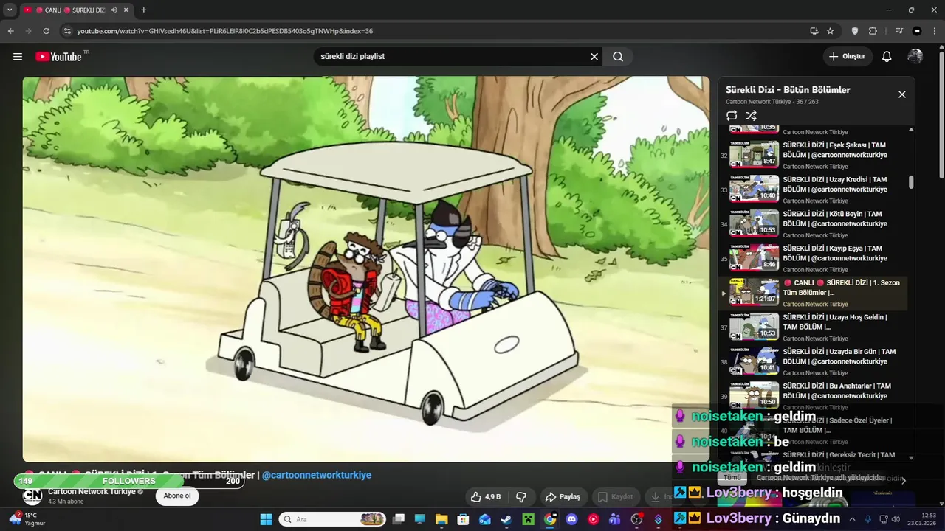Expand the system tray hidden icons chevron
This screenshot has width=945, height=531.
(852, 519)
